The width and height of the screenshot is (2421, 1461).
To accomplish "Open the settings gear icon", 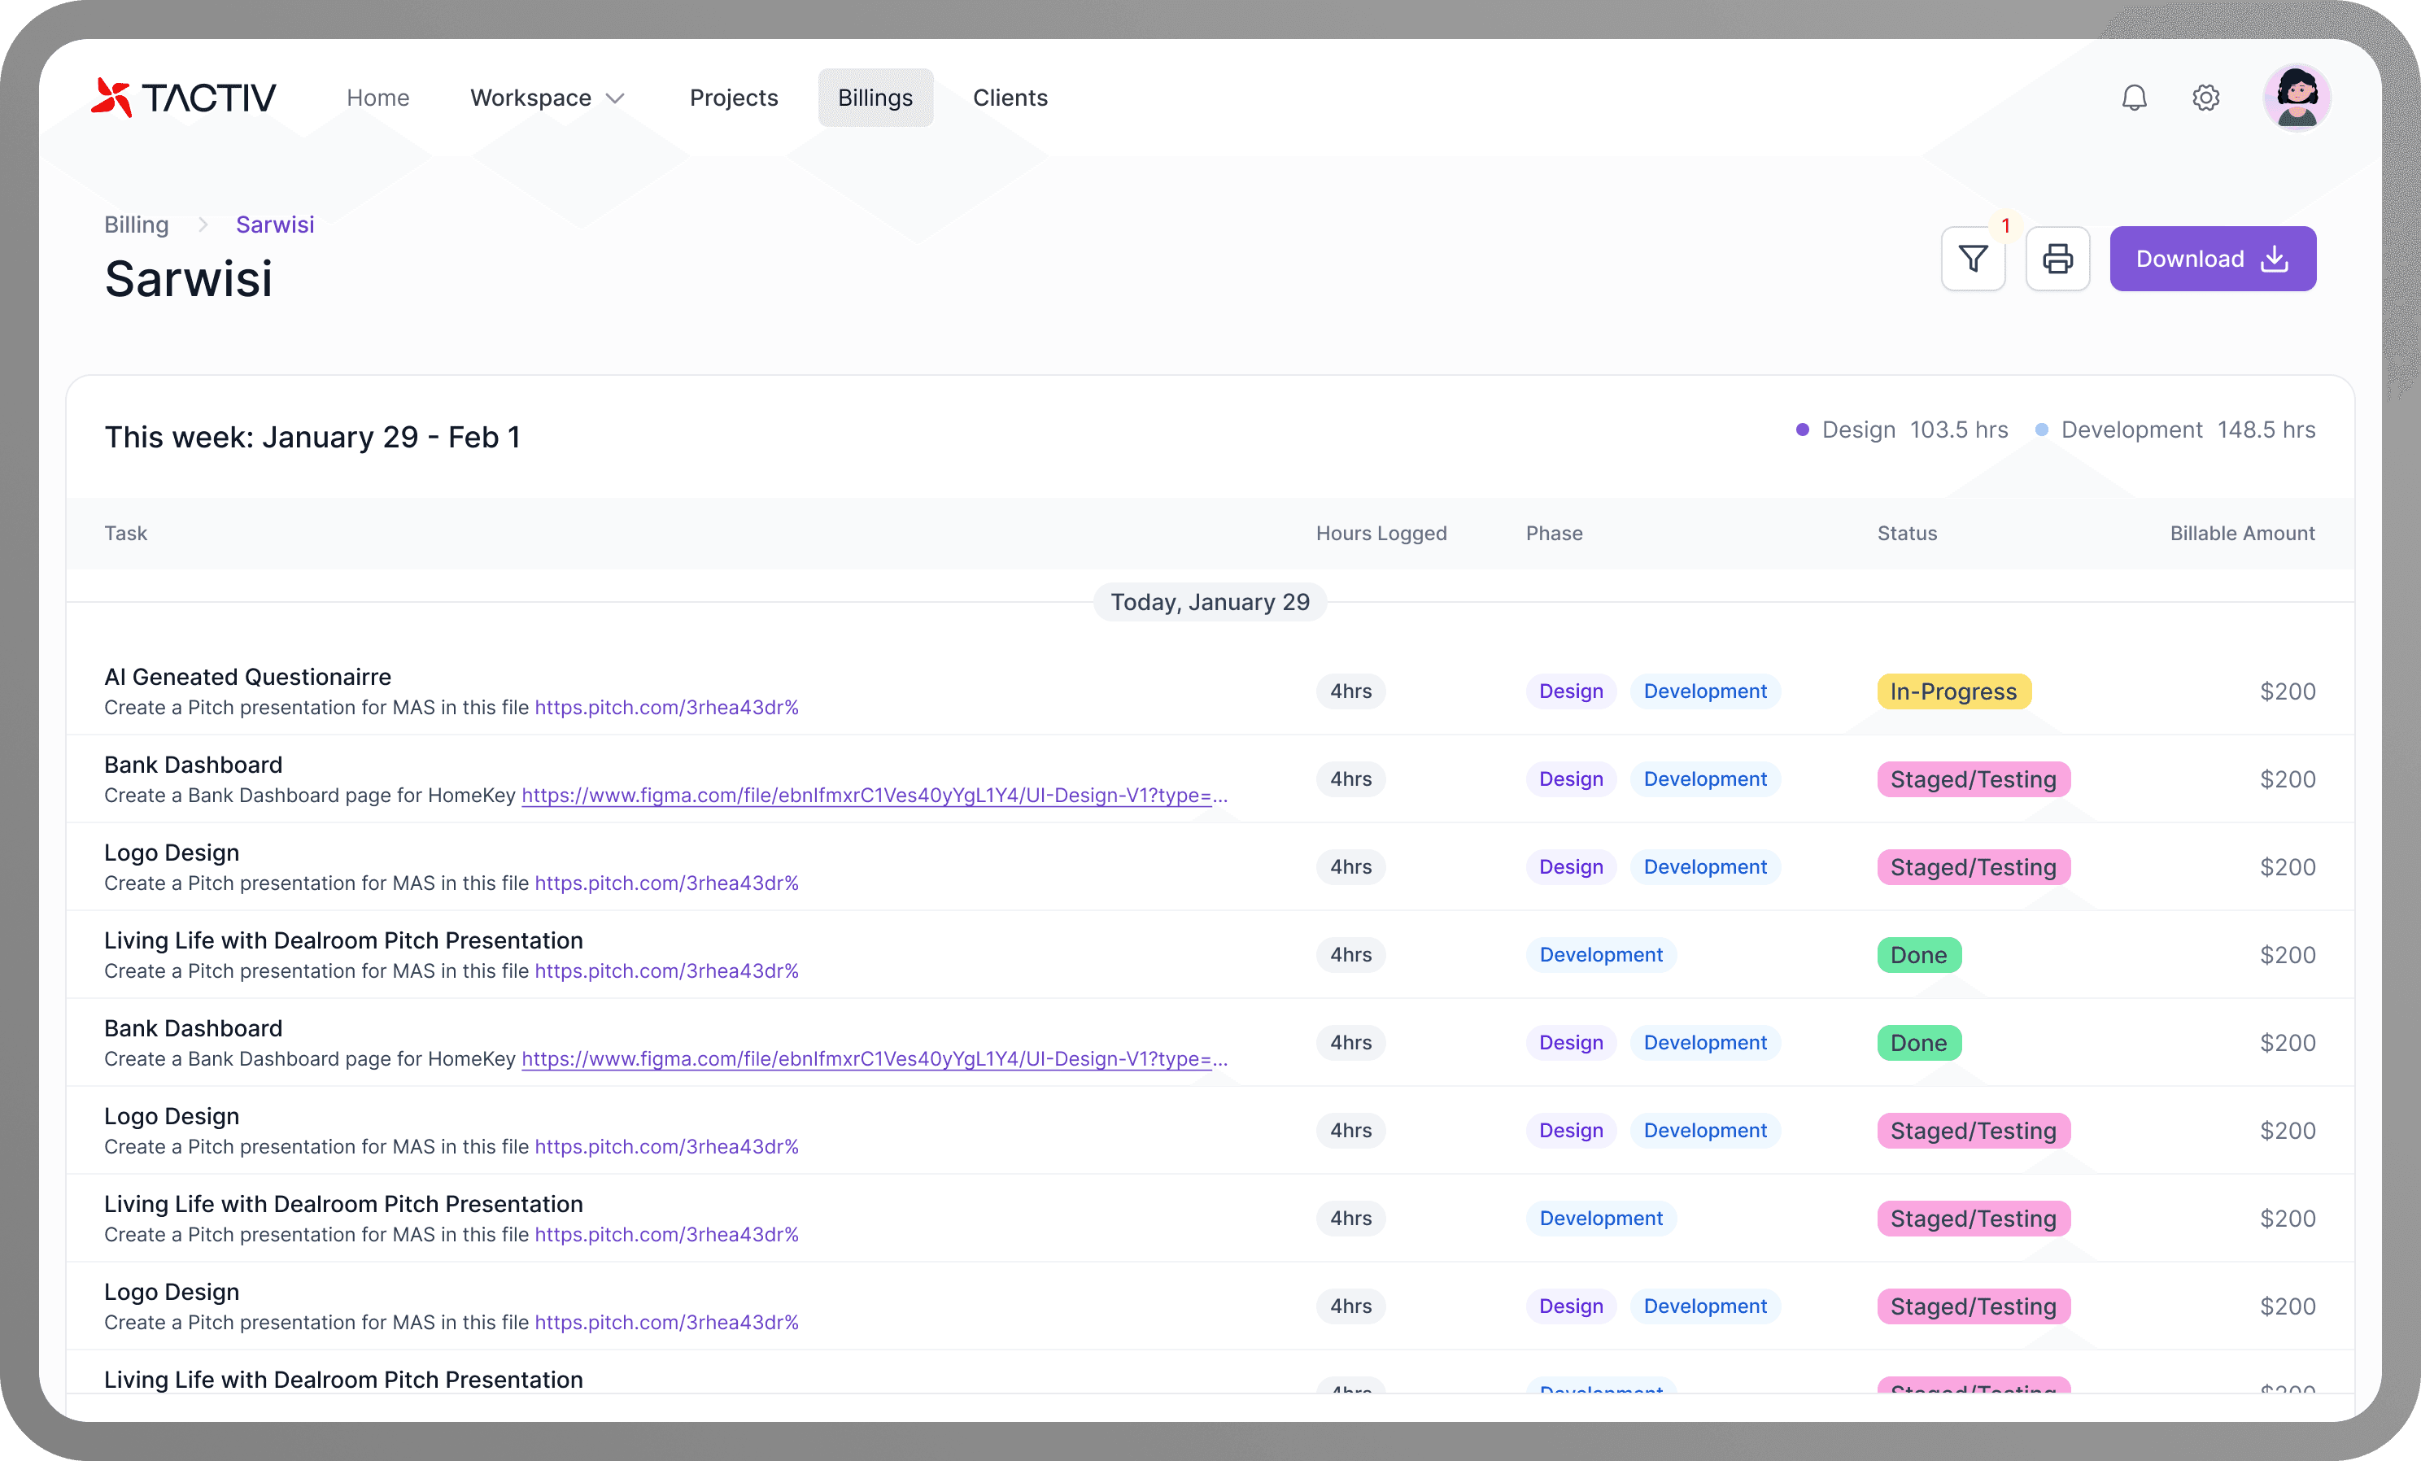I will [2205, 98].
